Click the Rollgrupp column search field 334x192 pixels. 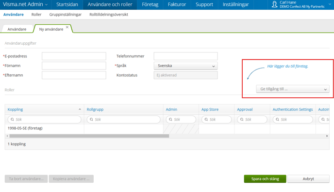123,120
